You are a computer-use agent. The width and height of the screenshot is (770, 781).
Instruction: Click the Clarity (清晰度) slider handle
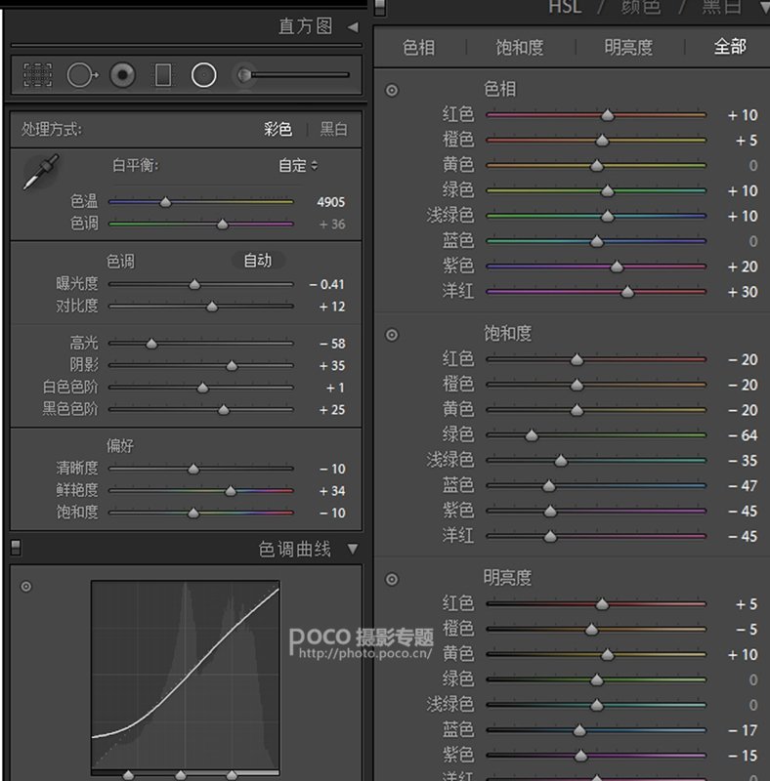coord(193,470)
